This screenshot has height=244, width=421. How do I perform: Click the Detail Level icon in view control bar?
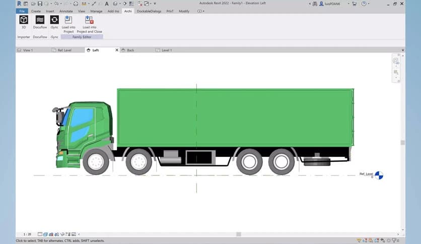[40, 234]
